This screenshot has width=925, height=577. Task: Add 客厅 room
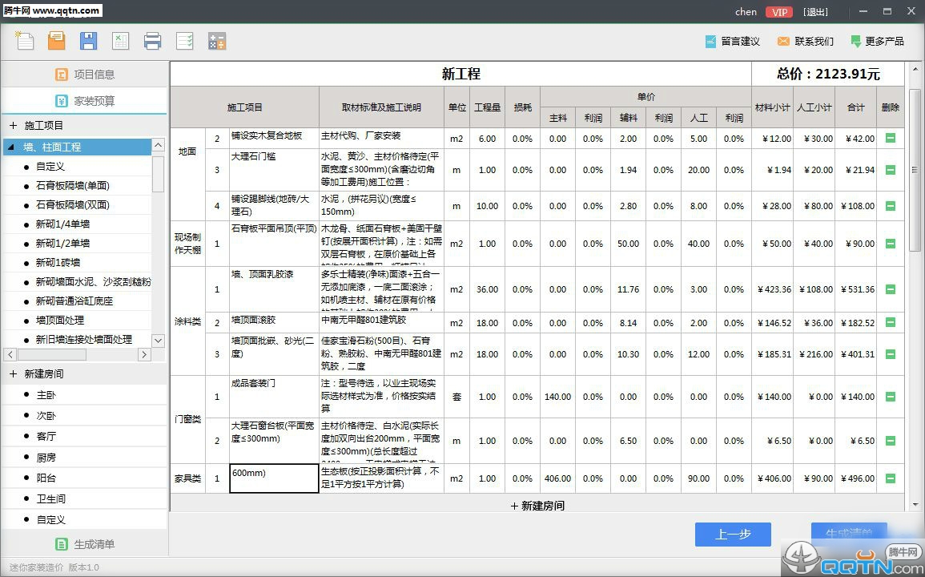tap(46, 436)
